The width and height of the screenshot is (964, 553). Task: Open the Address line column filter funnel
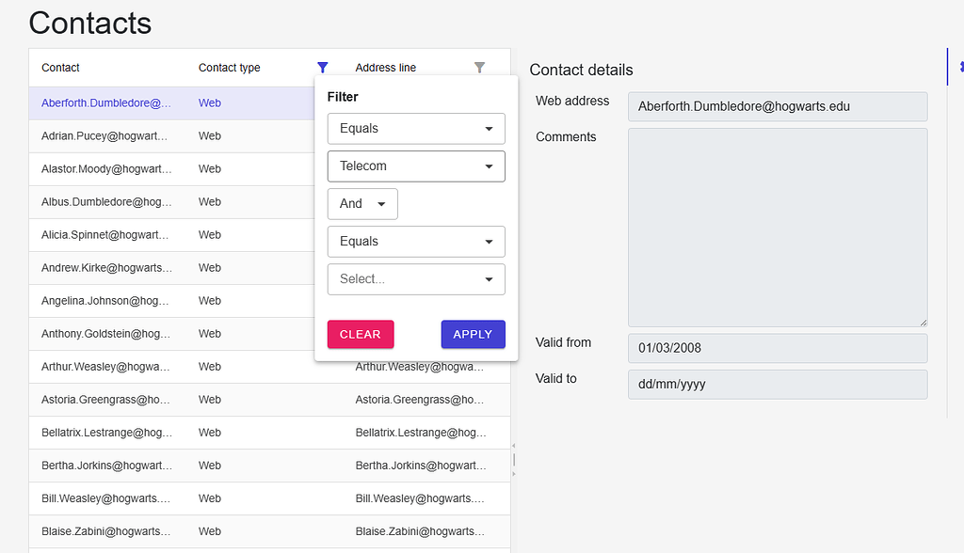point(480,67)
